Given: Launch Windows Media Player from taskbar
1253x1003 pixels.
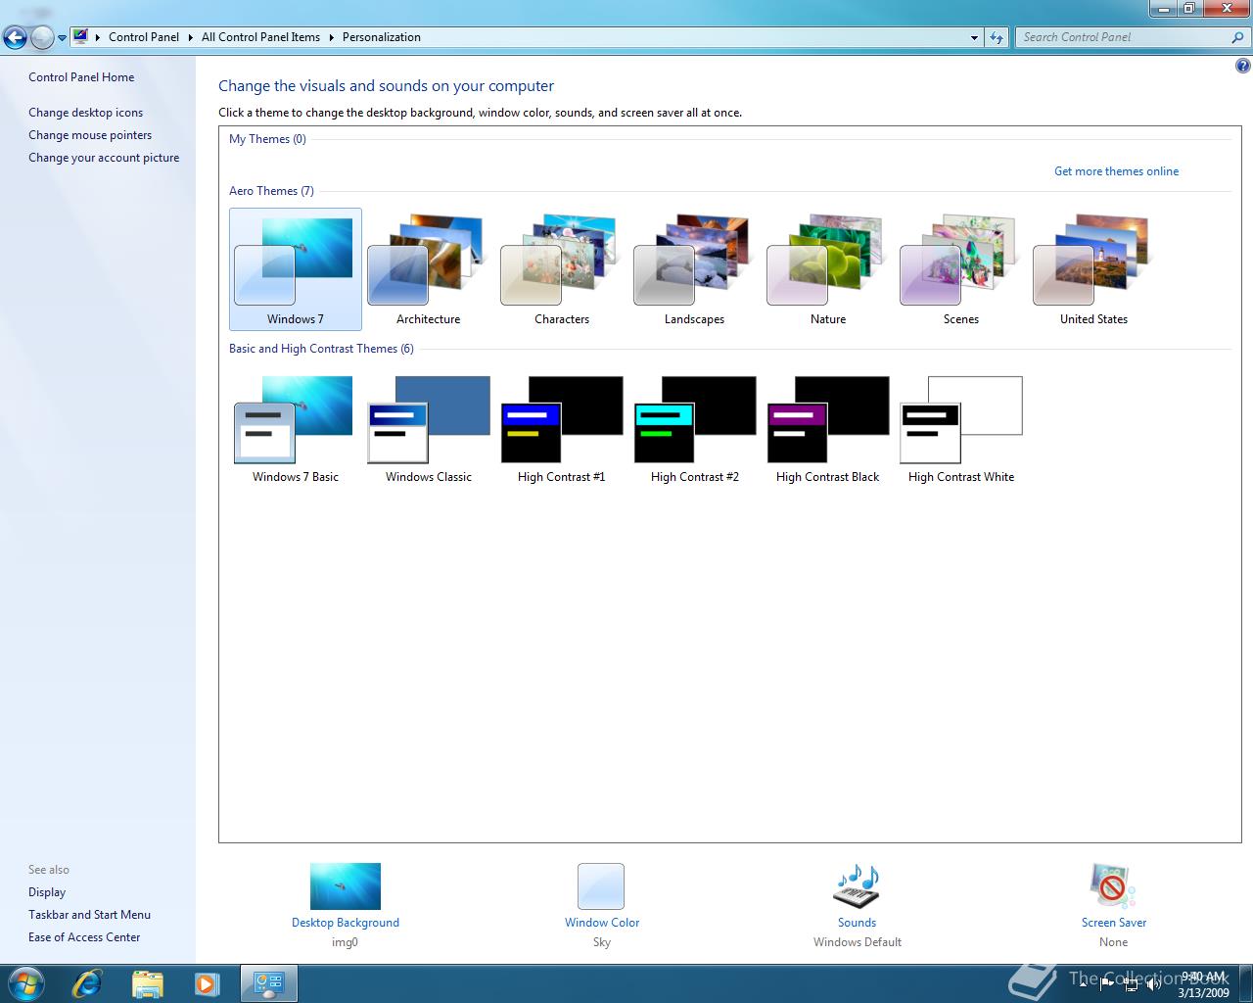Looking at the screenshot, I should (207, 983).
